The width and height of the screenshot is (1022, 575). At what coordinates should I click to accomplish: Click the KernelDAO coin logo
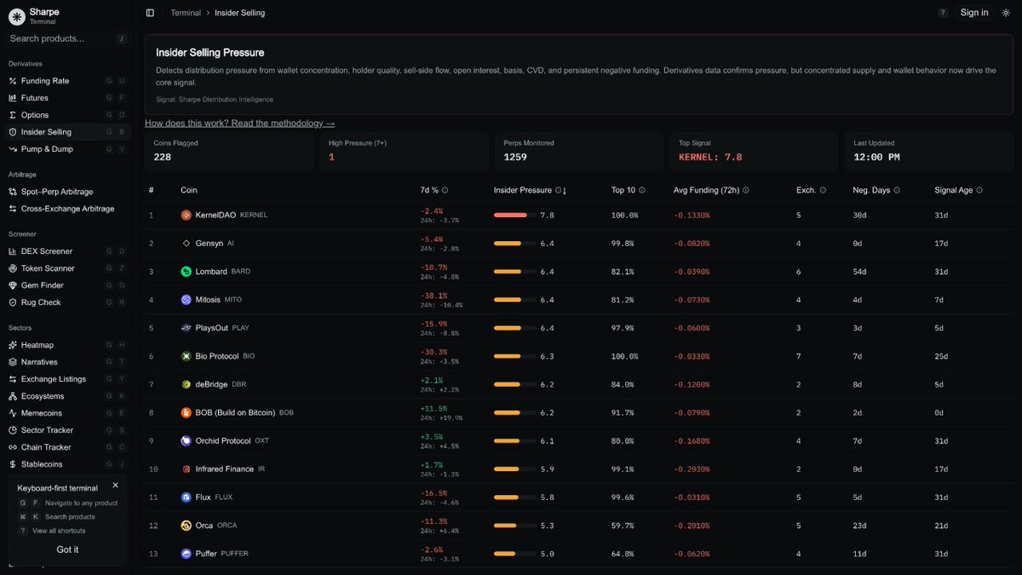[187, 216]
